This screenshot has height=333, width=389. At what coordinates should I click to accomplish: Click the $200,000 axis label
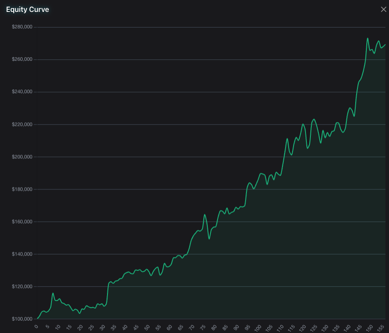point(22,157)
